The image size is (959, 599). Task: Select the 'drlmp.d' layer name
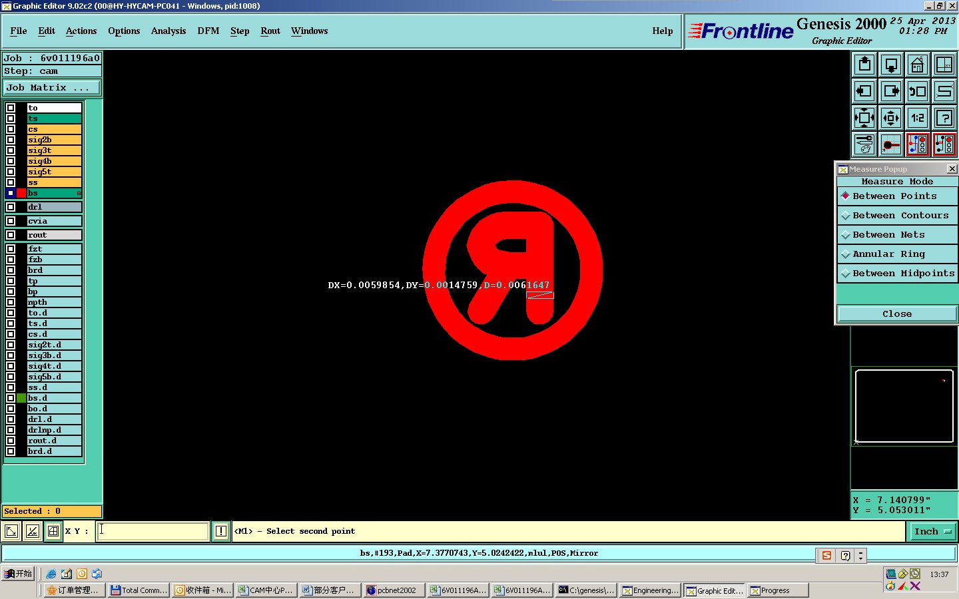(x=54, y=430)
